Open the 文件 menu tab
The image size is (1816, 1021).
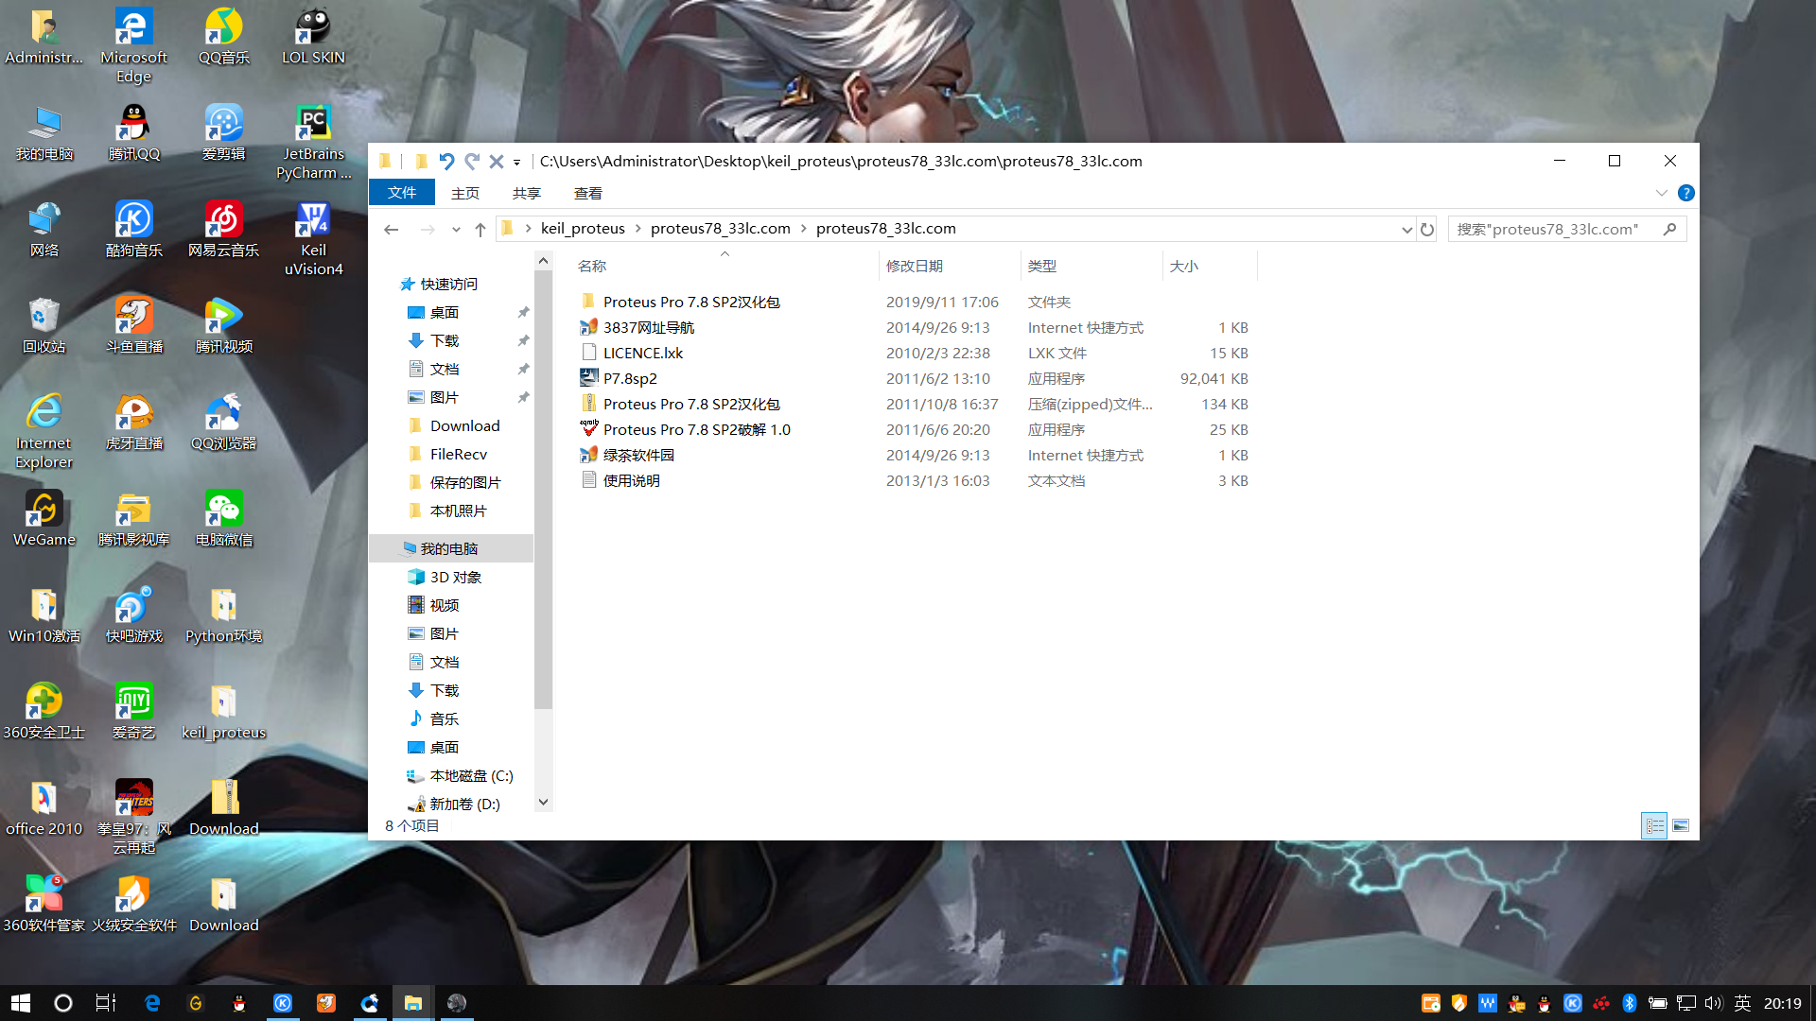402,193
